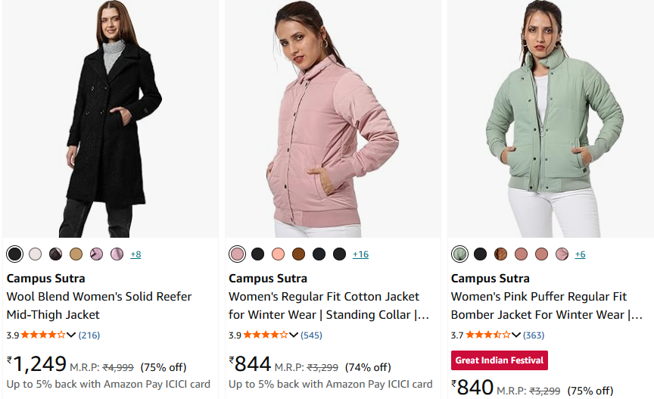Select the green swatch for the Bomber Jacket
Image resolution: width=654 pixels, height=399 pixels.
coord(459,254)
